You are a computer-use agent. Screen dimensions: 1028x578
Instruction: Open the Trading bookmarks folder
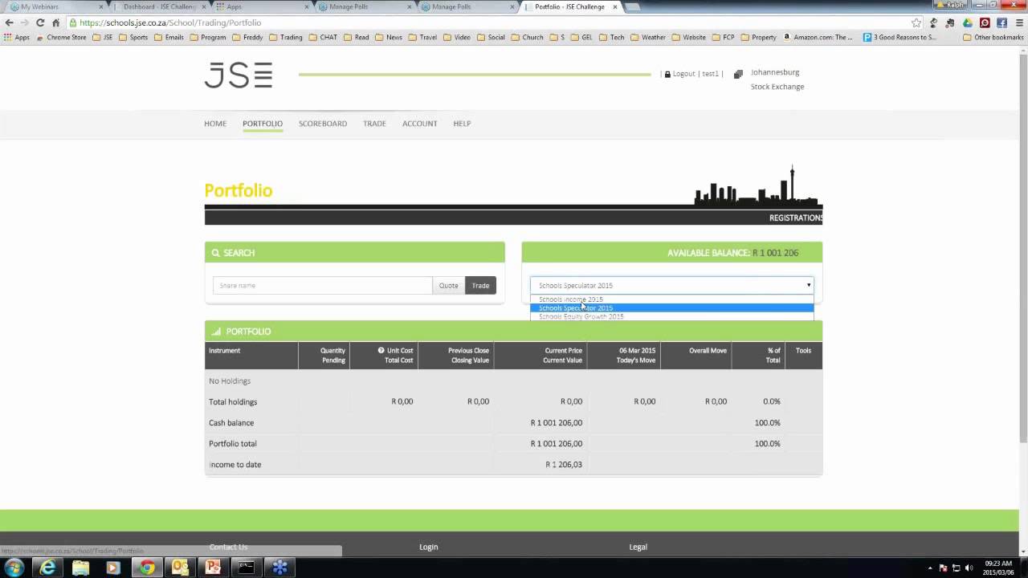tap(286, 37)
